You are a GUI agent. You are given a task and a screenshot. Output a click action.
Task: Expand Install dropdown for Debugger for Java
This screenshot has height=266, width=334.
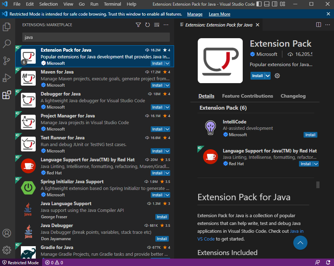tap(167, 107)
